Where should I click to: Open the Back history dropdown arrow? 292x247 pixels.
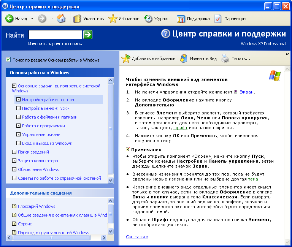click(x=32, y=18)
